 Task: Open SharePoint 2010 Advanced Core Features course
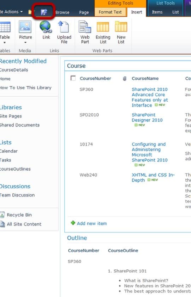point(150,97)
